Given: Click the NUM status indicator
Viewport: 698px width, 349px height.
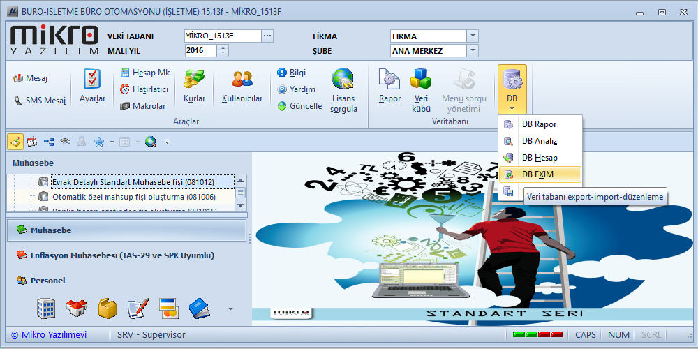Looking at the screenshot, I should point(618,335).
